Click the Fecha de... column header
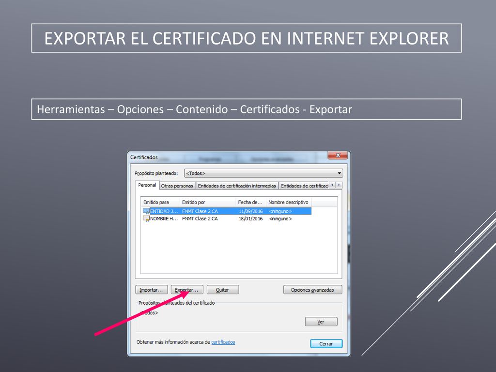Screen dimensions: 496x372 (x=251, y=202)
